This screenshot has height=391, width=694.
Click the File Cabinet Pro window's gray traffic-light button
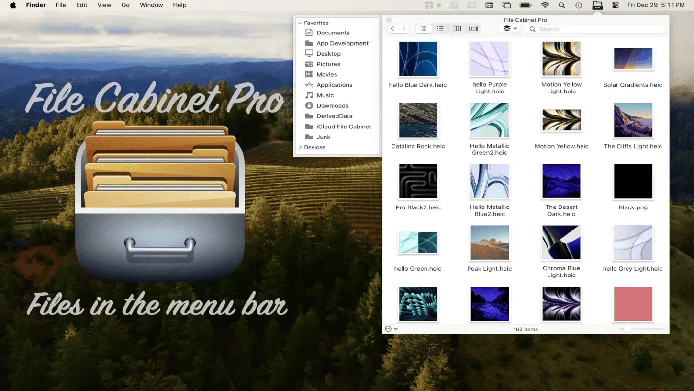389,20
